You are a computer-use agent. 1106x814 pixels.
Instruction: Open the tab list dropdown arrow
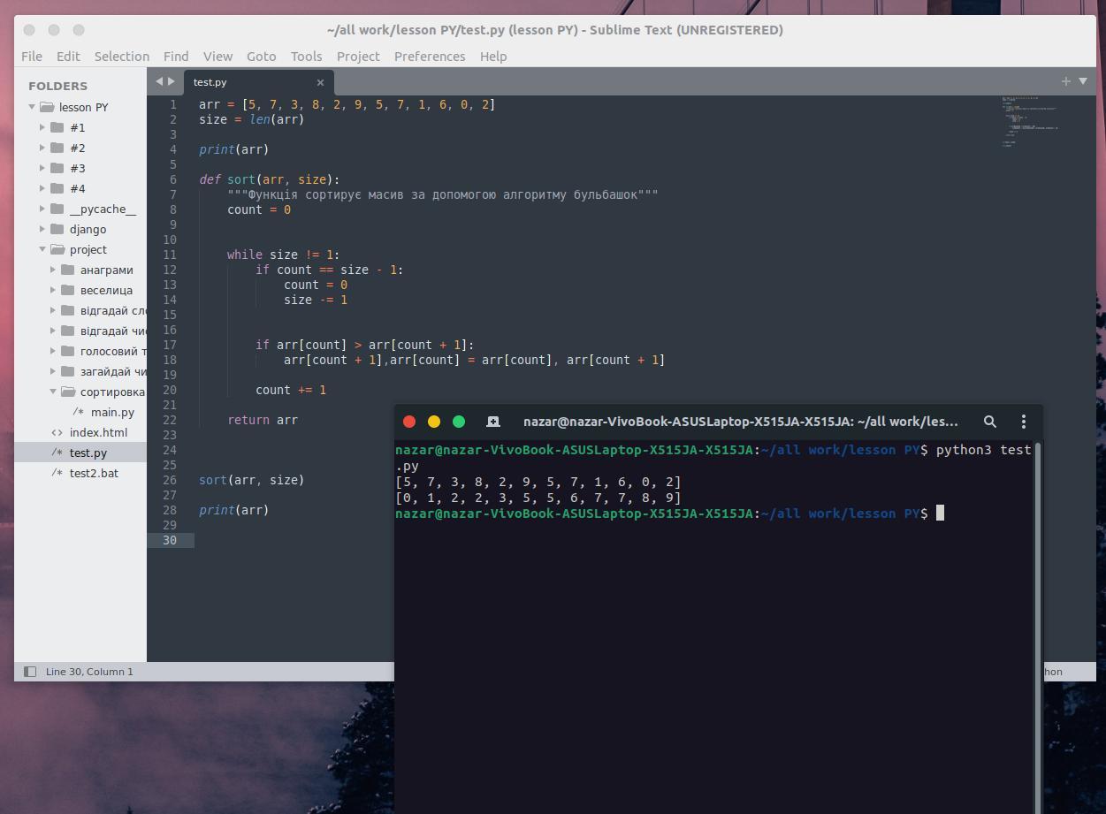pos(1082,81)
